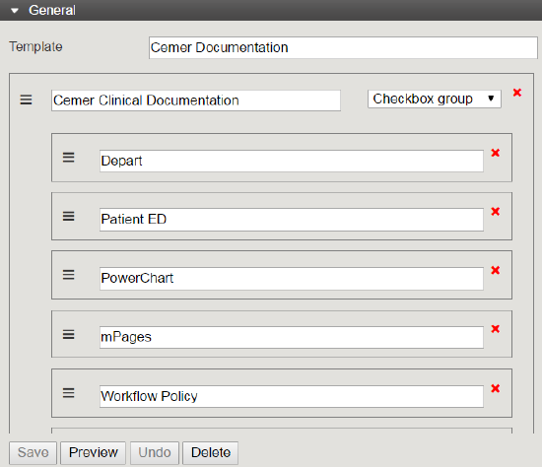
Task: Edit the Template name field
Action: 343,47
